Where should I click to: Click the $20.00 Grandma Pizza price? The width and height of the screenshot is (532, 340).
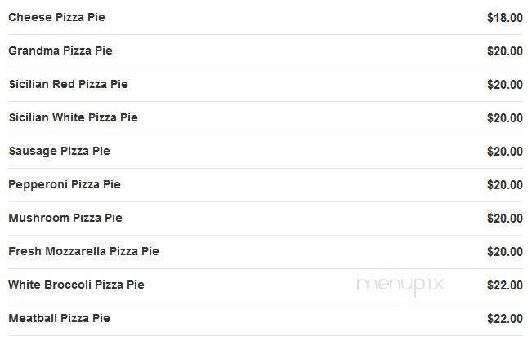coord(504,51)
